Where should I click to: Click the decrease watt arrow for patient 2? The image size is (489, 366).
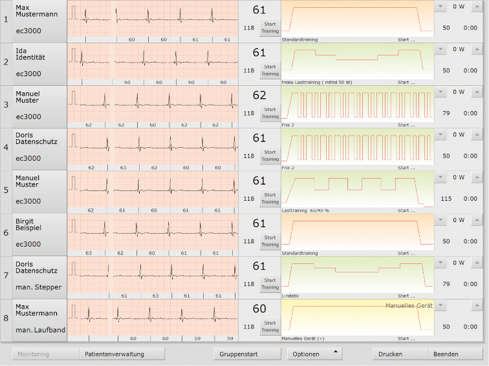coord(440,49)
